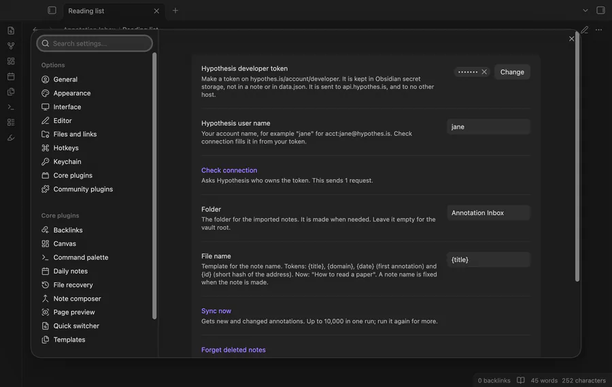Screen dimensions: 612x387
Task: Focus the Search settings box
Action: (x=95, y=43)
